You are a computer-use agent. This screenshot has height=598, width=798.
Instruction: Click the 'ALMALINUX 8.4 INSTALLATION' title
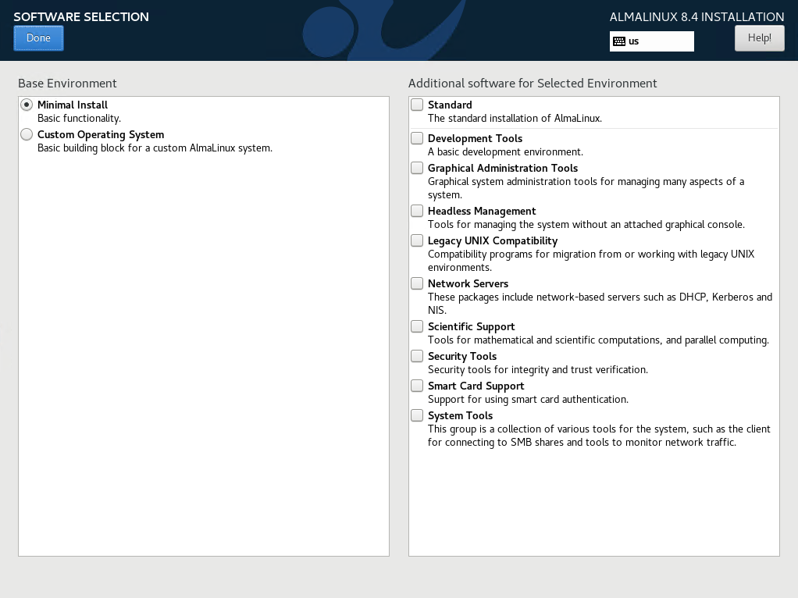(696, 17)
